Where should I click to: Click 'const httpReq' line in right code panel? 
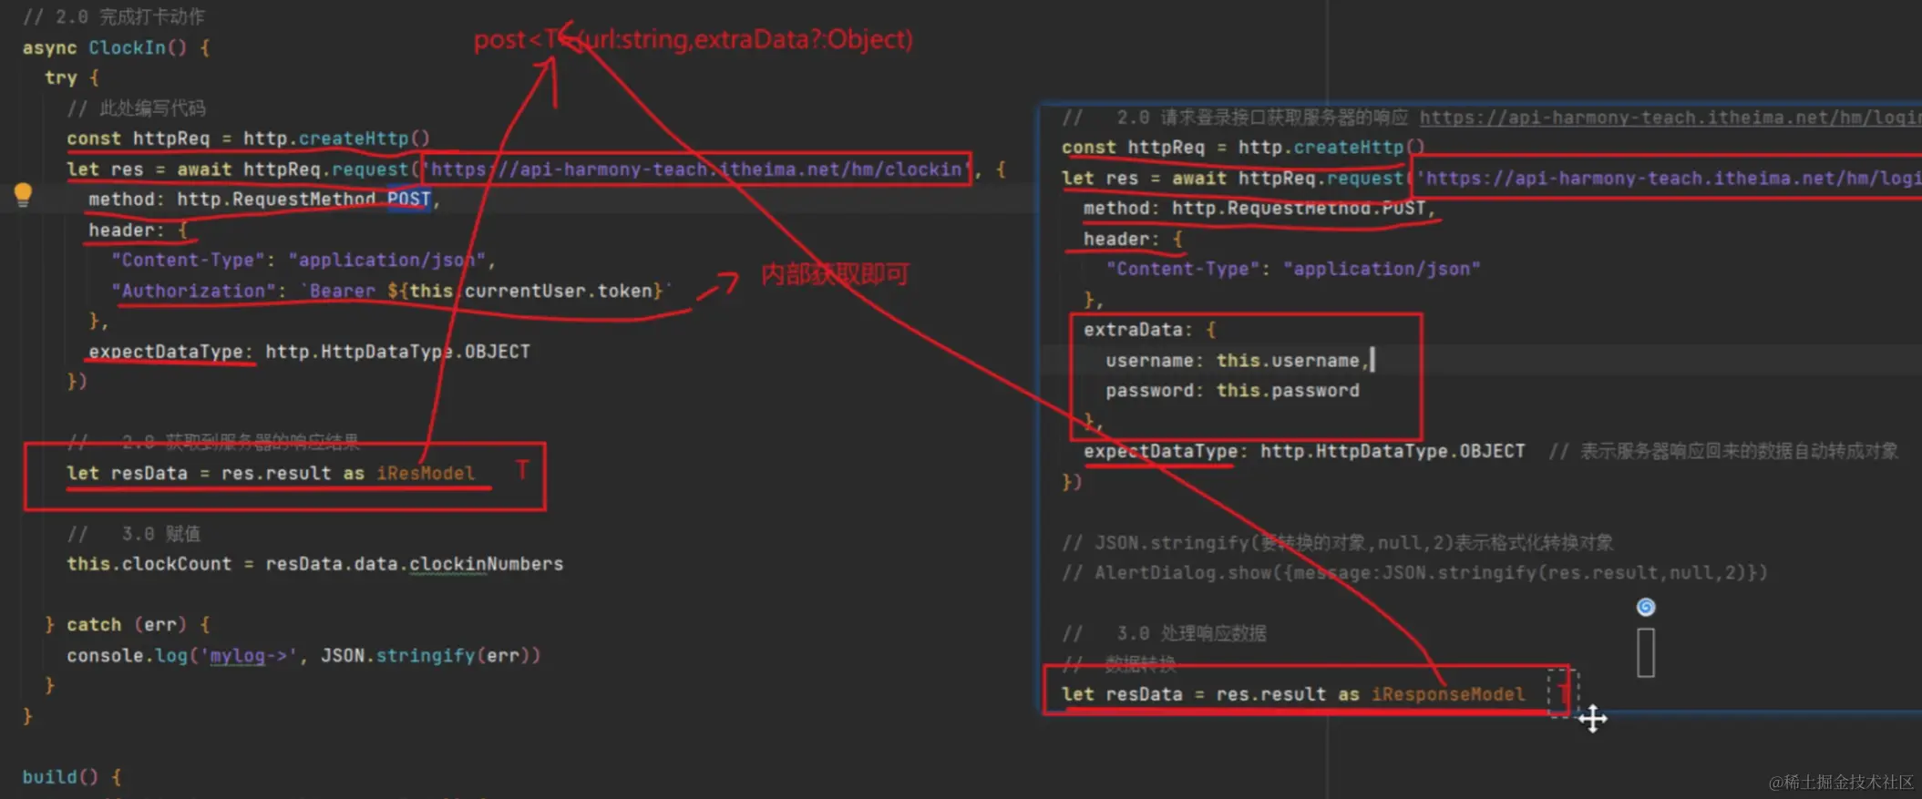click(1243, 148)
